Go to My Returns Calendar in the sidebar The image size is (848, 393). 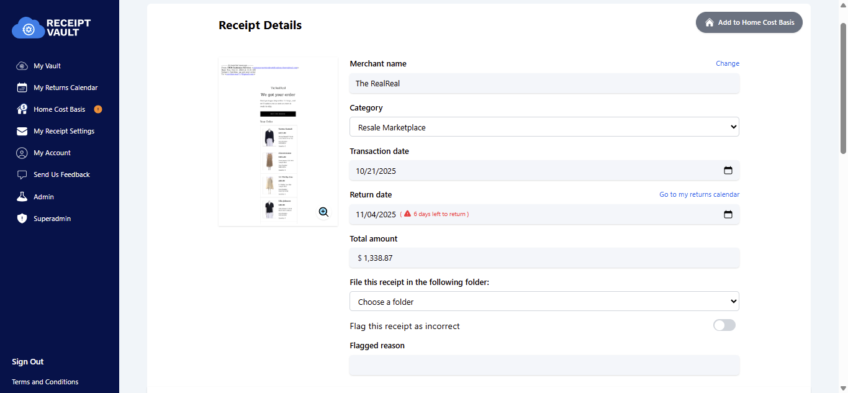(66, 88)
